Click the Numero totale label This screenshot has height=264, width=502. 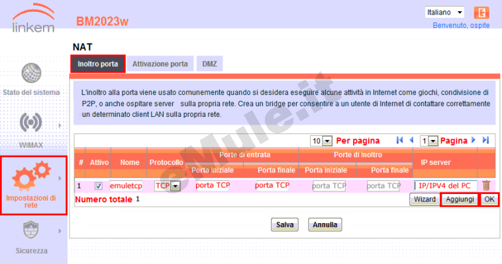(x=103, y=199)
